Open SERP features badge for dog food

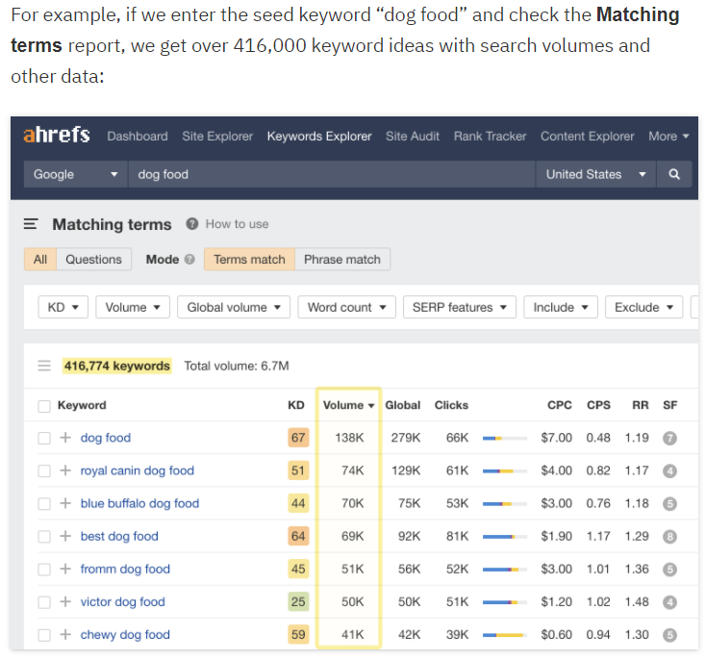click(669, 438)
